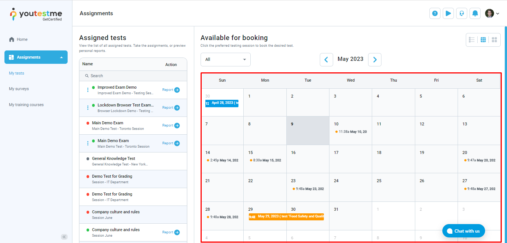Open My training courses
This screenshot has width=507, height=243.
click(26, 105)
